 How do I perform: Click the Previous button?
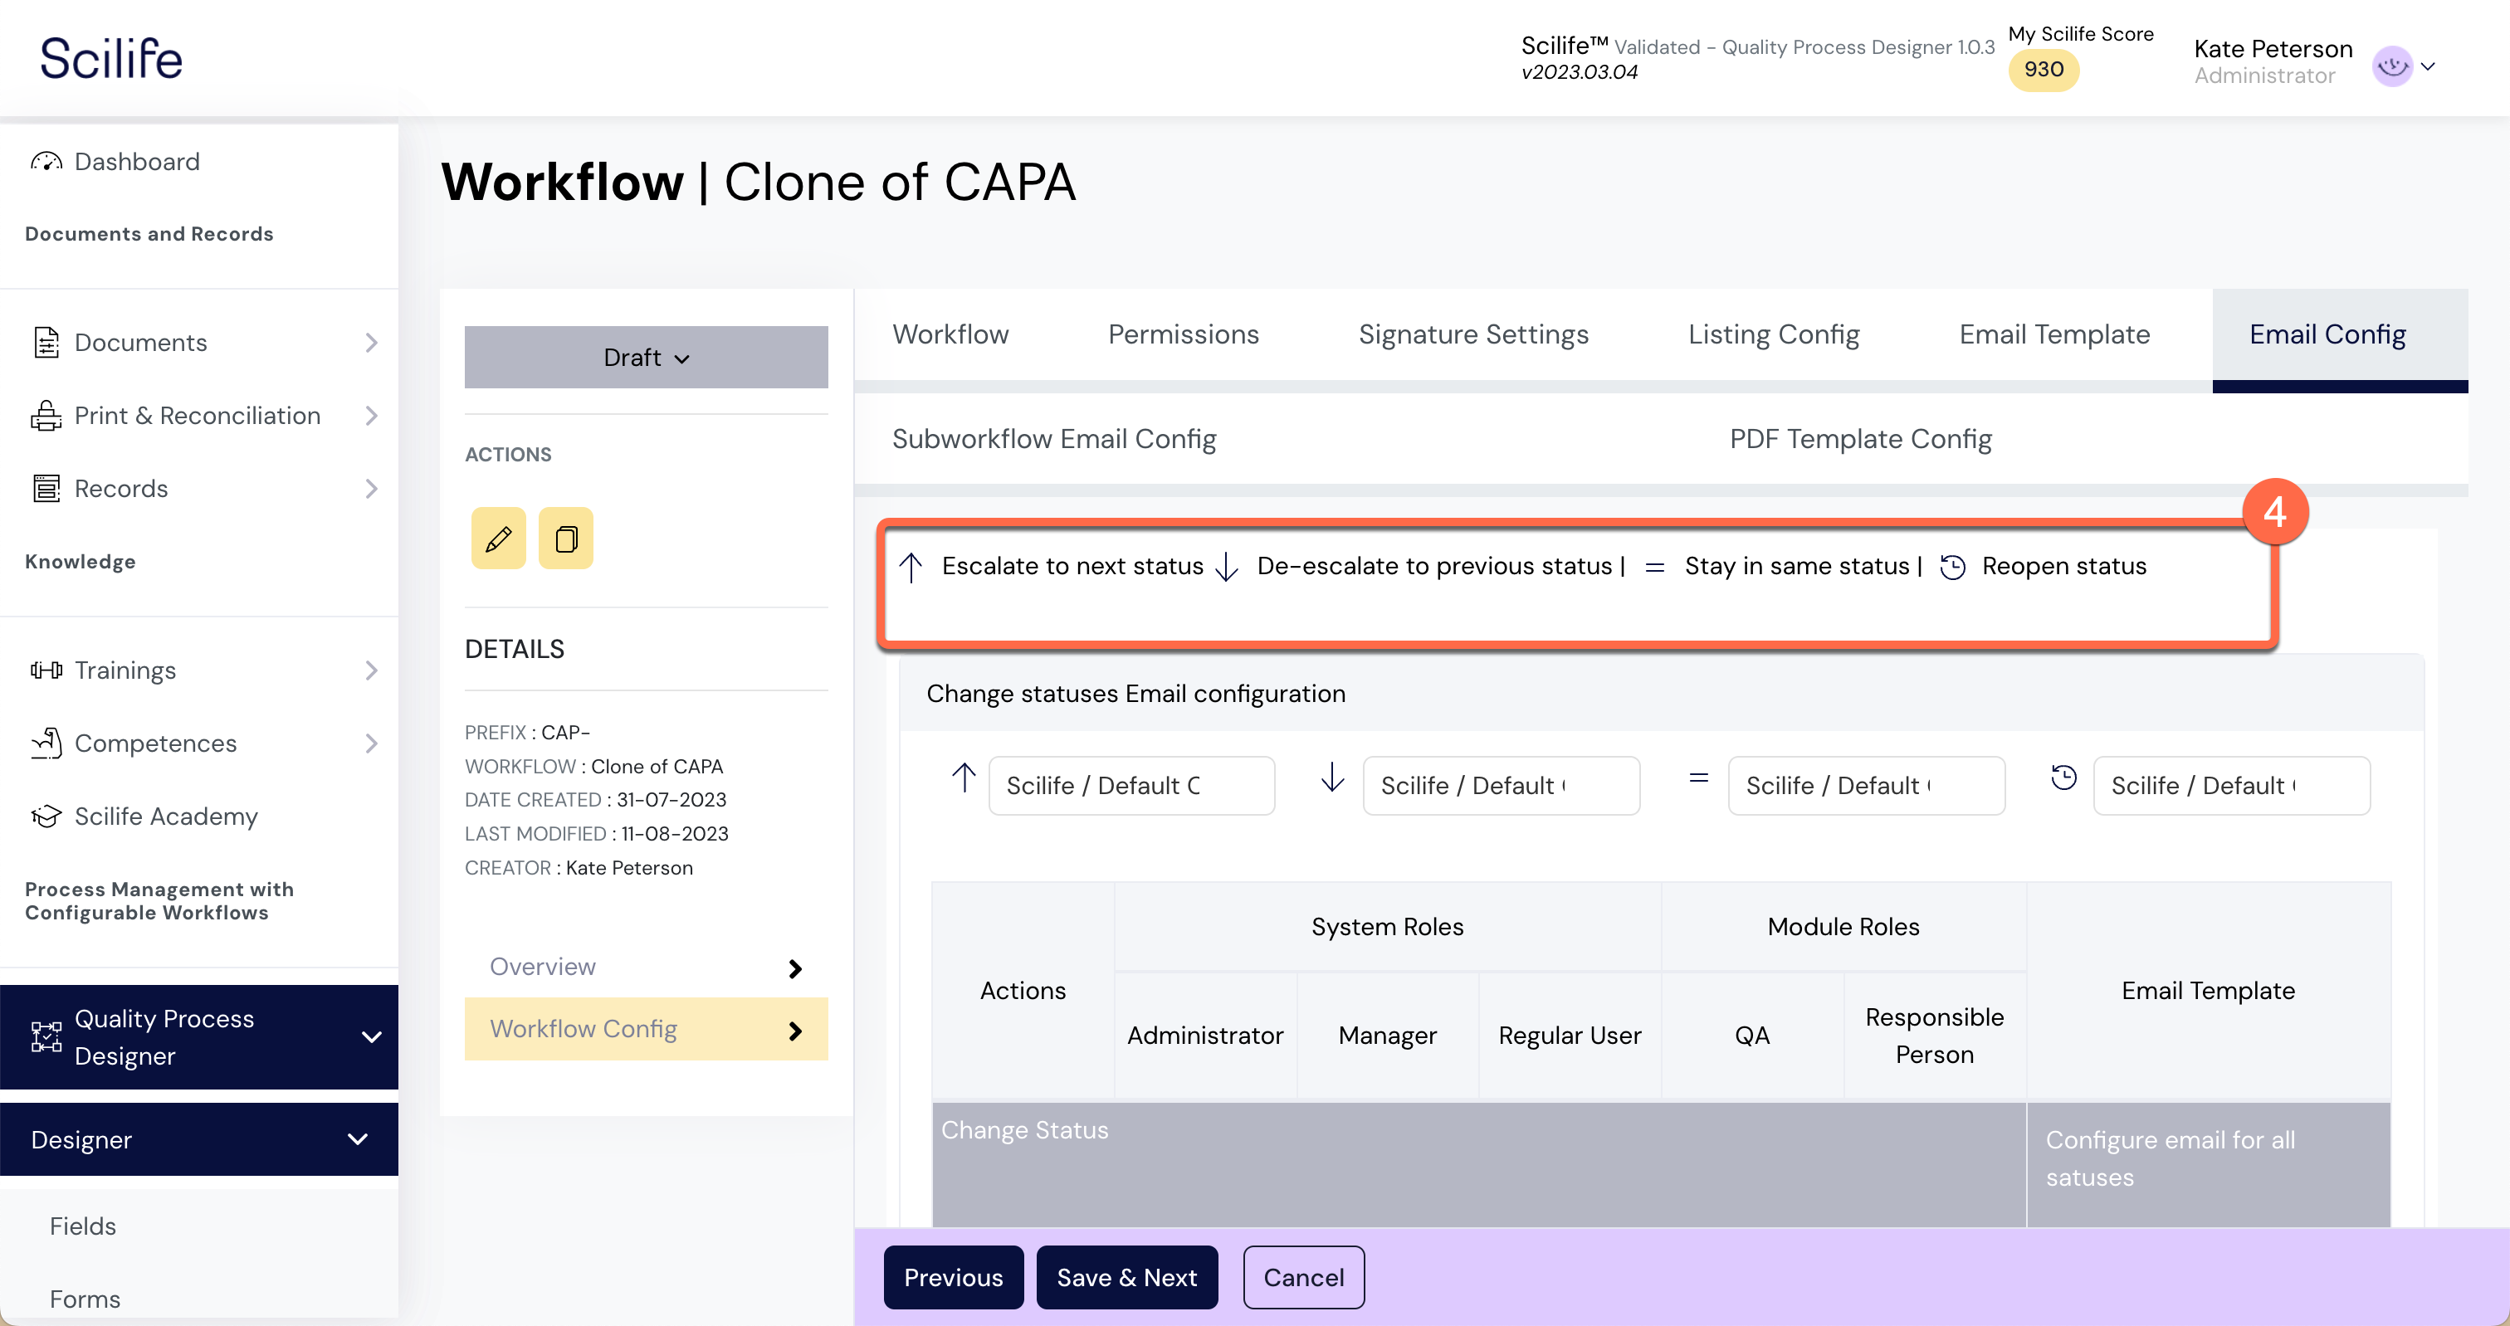coord(953,1276)
